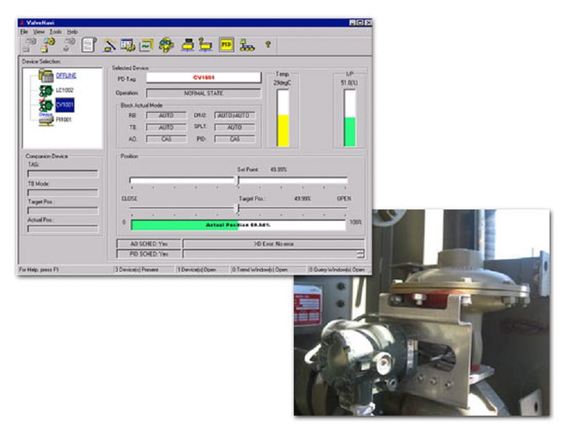Click the green Actual Position progress bar

click(x=238, y=225)
